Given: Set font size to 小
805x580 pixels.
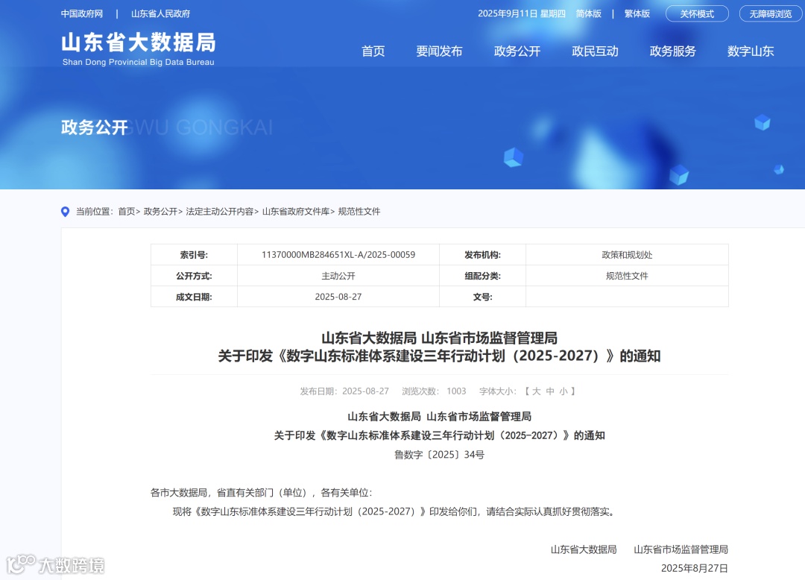Looking at the screenshot, I should [x=563, y=391].
